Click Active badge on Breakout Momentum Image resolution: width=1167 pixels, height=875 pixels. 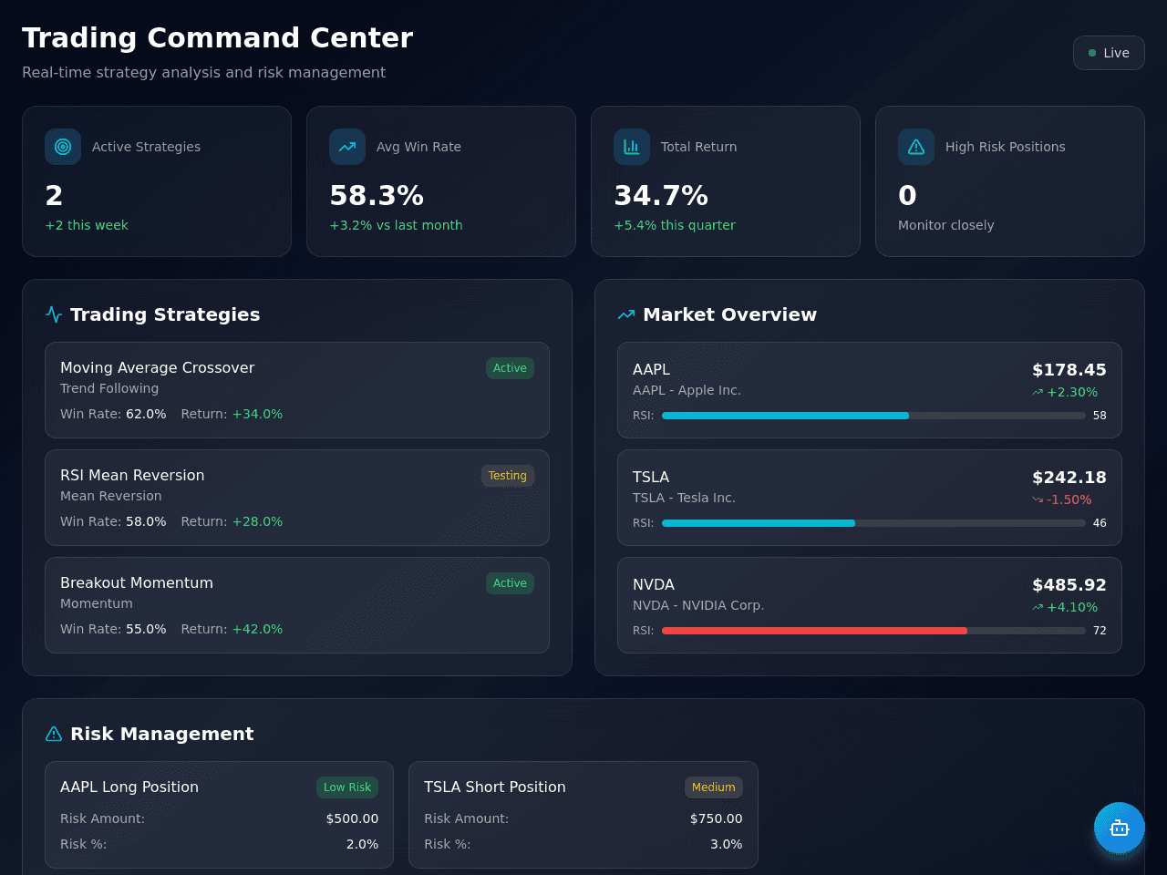click(x=510, y=583)
